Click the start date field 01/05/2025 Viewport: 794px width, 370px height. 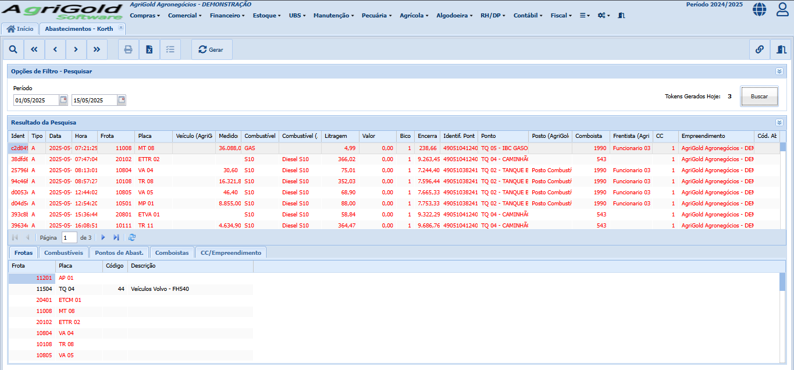click(36, 100)
